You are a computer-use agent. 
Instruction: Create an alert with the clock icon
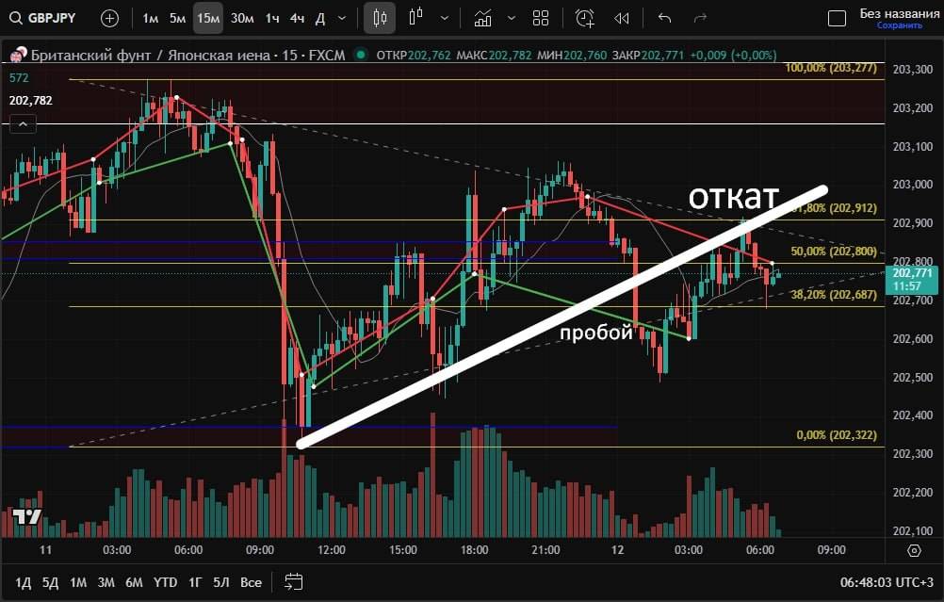point(585,18)
